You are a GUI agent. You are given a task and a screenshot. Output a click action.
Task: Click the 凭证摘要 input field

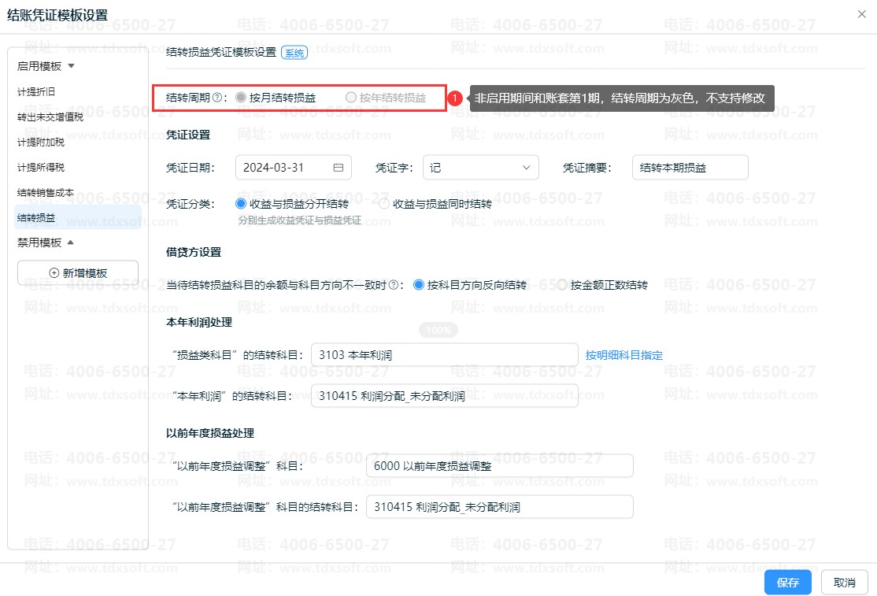click(x=690, y=168)
